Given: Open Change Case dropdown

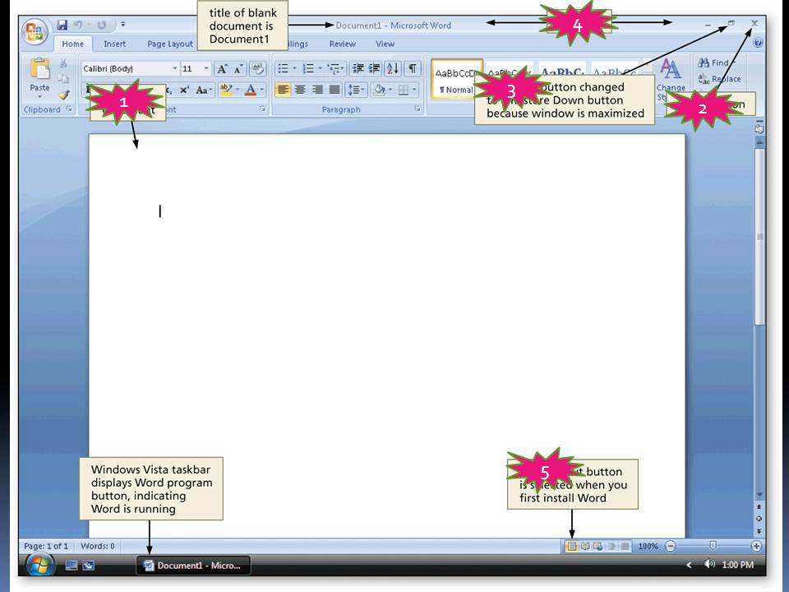Looking at the screenshot, I should point(203,90).
